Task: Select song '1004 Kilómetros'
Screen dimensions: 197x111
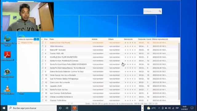Action: (x=110, y=46)
